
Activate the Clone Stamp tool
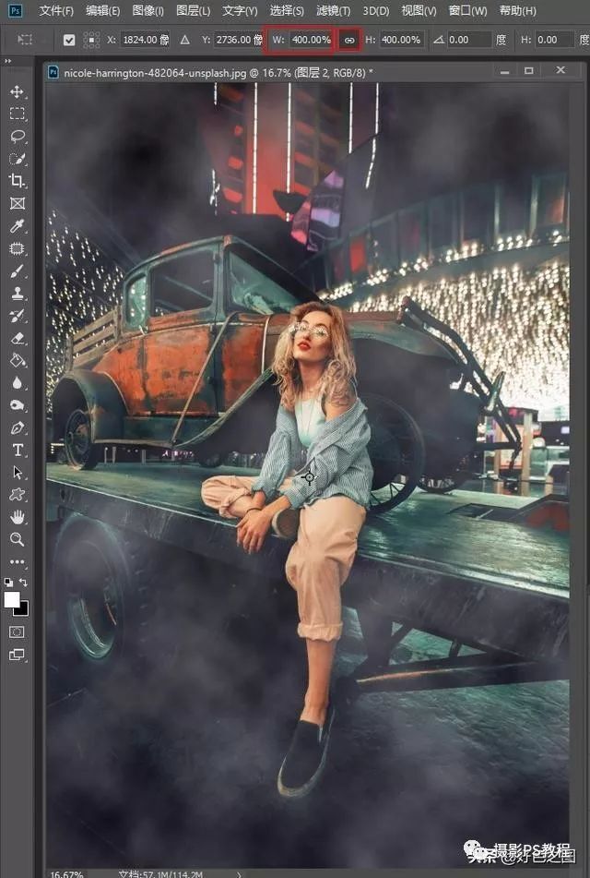click(18, 294)
